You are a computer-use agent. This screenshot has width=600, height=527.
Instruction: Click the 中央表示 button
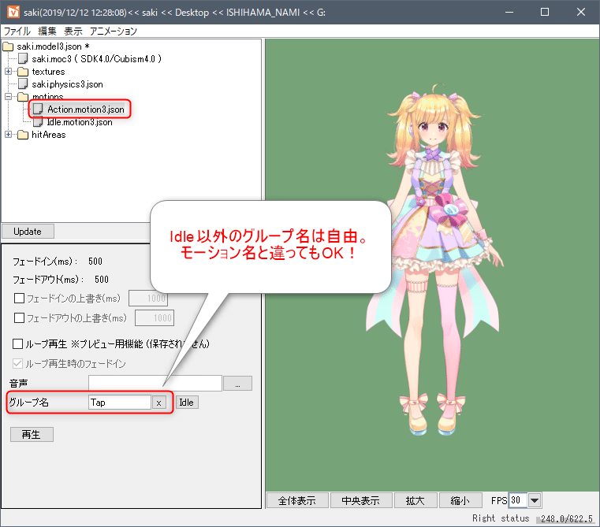coord(361,500)
